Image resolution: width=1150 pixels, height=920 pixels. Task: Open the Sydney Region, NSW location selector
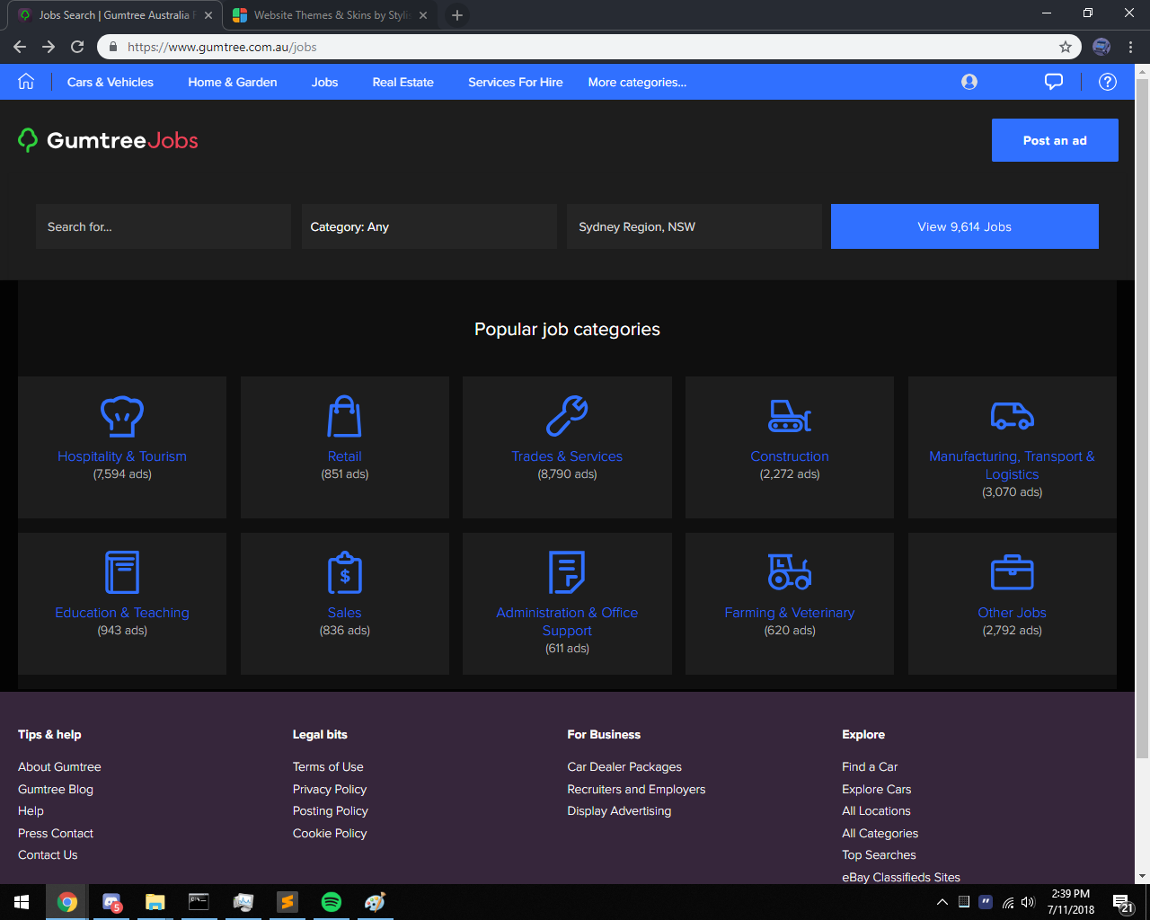click(x=694, y=226)
